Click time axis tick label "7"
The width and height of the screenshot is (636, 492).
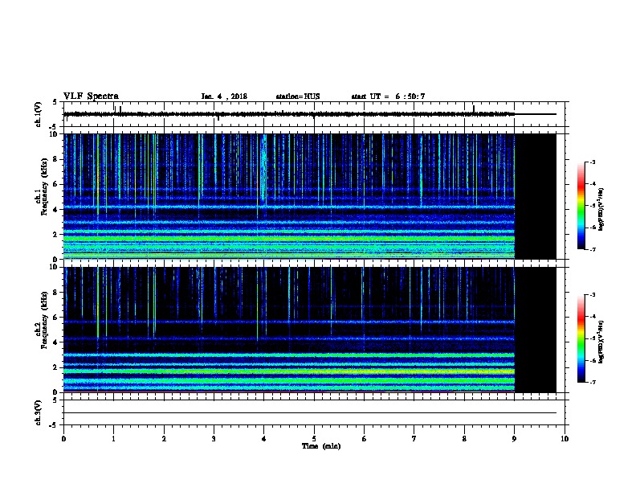point(414,438)
